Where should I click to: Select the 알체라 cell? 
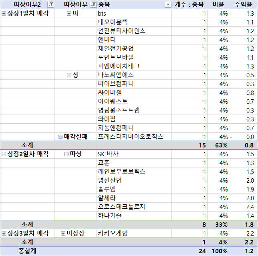pos(134,198)
